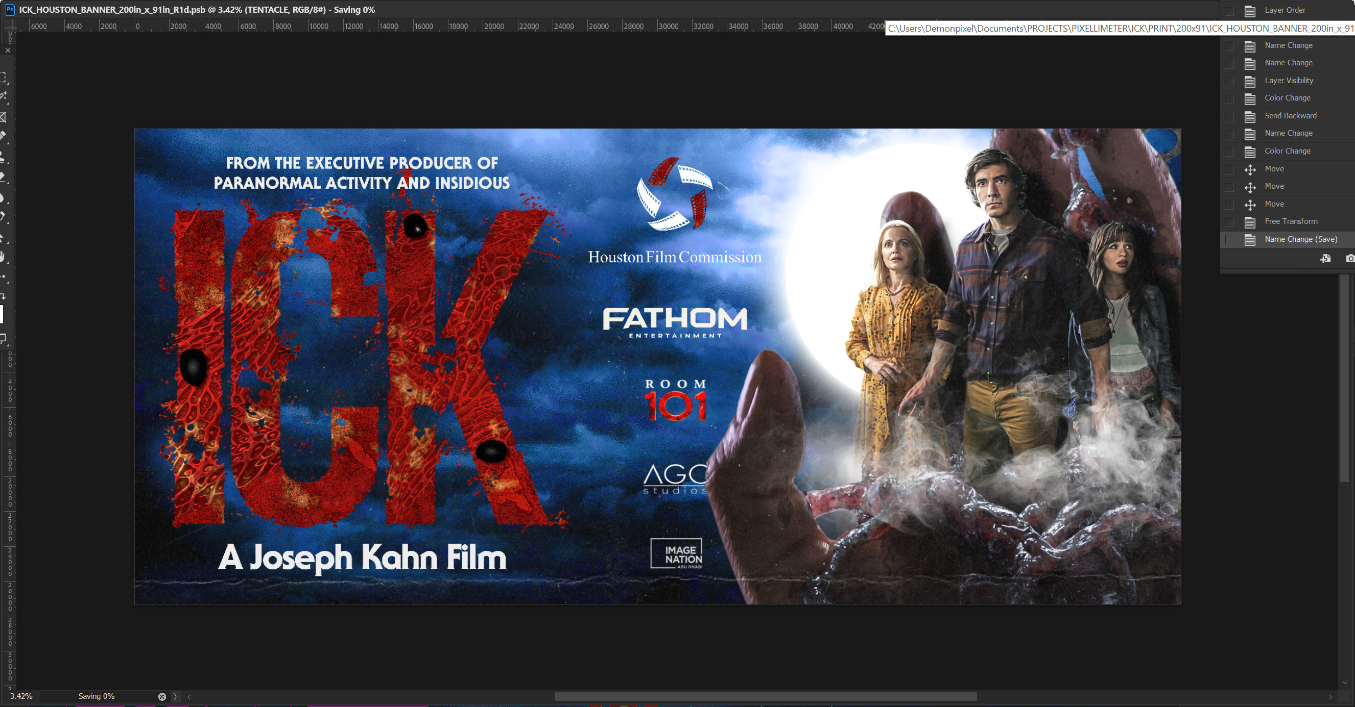This screenshot has width=1355, height=707.
Task: Toggle history brush source for Send Backward
Action: [x=1229, y=117]
